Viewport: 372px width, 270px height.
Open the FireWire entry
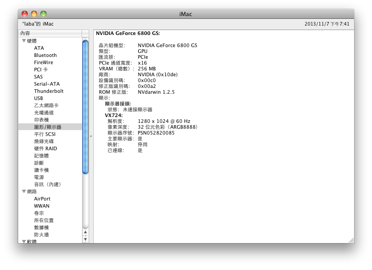coord(43,62)
